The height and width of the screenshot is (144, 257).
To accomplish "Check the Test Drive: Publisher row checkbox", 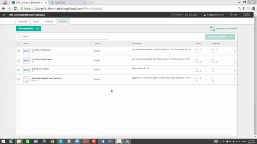I will coord(18,51).
